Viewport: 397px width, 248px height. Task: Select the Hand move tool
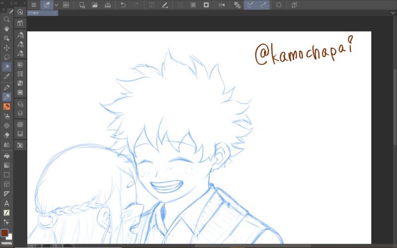[6, 29]
